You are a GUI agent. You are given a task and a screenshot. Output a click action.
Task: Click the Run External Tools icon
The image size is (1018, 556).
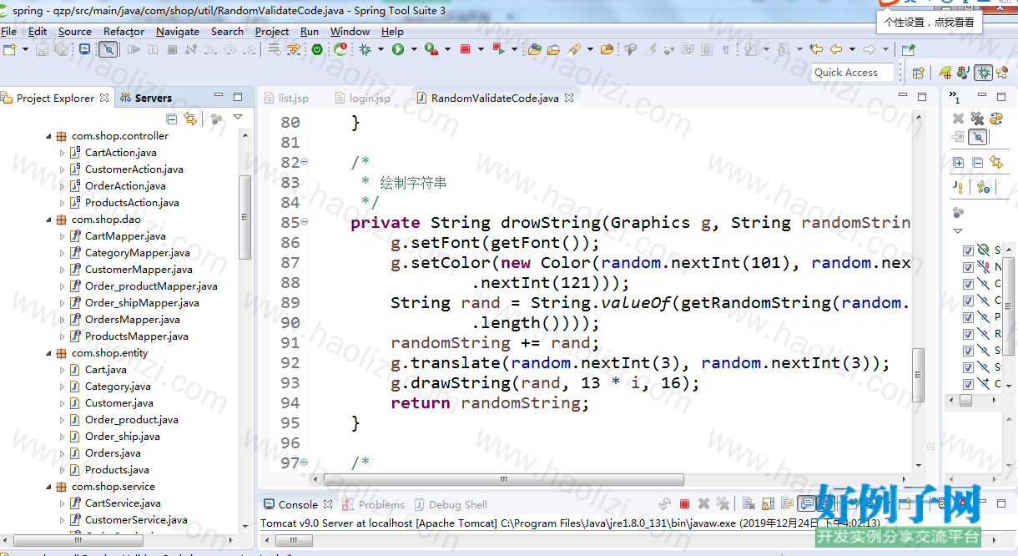tap(431, 49)
